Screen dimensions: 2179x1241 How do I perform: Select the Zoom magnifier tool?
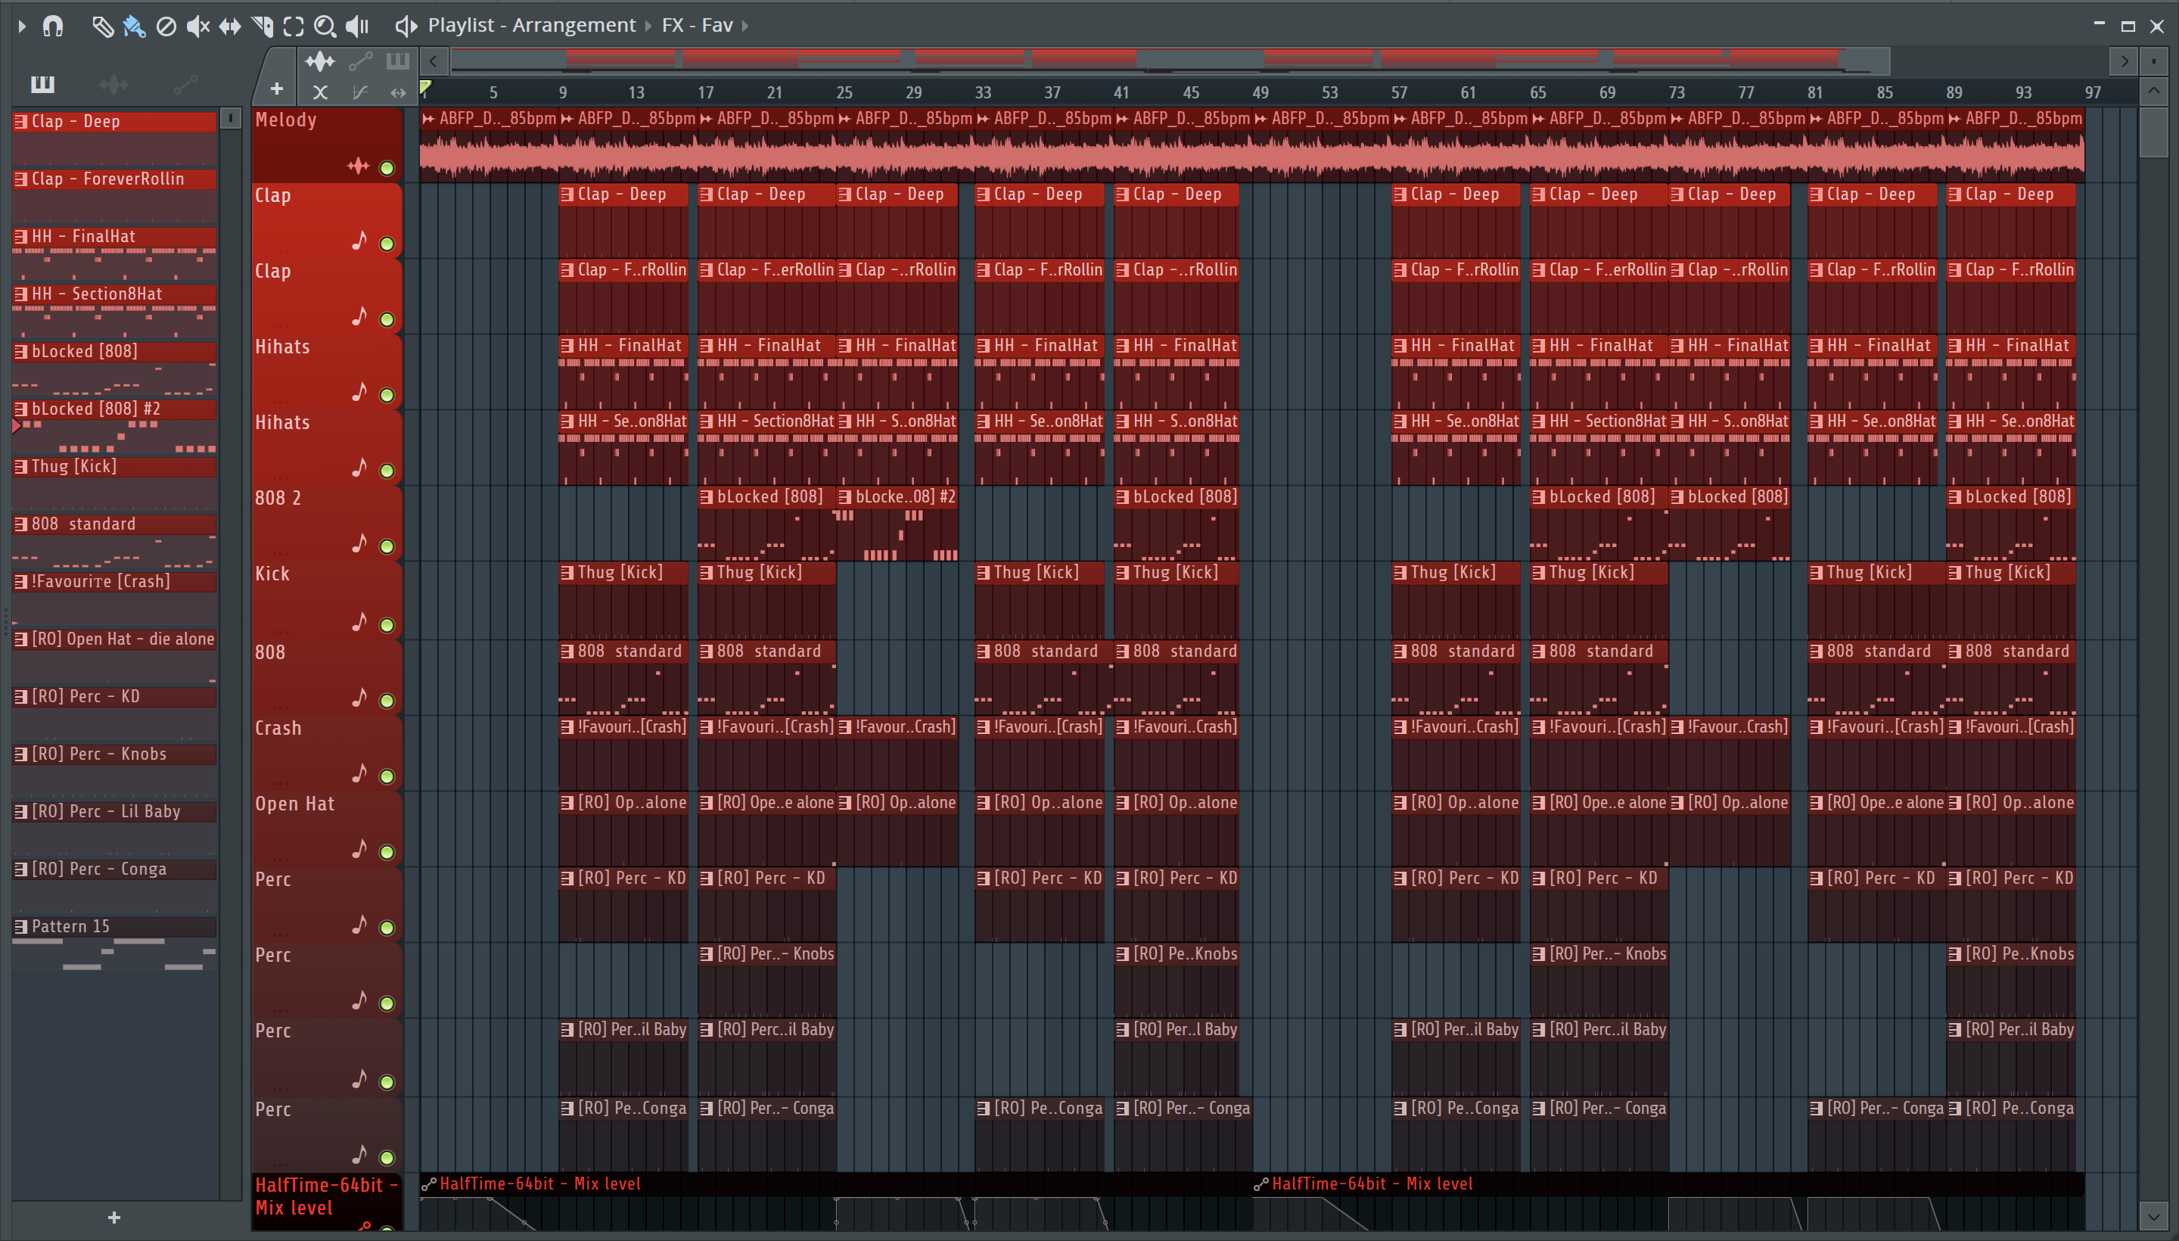(325, 26)
